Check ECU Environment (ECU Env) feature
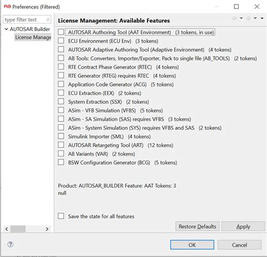The height and width of the screenshot is (257, 267). coord(61,40)
